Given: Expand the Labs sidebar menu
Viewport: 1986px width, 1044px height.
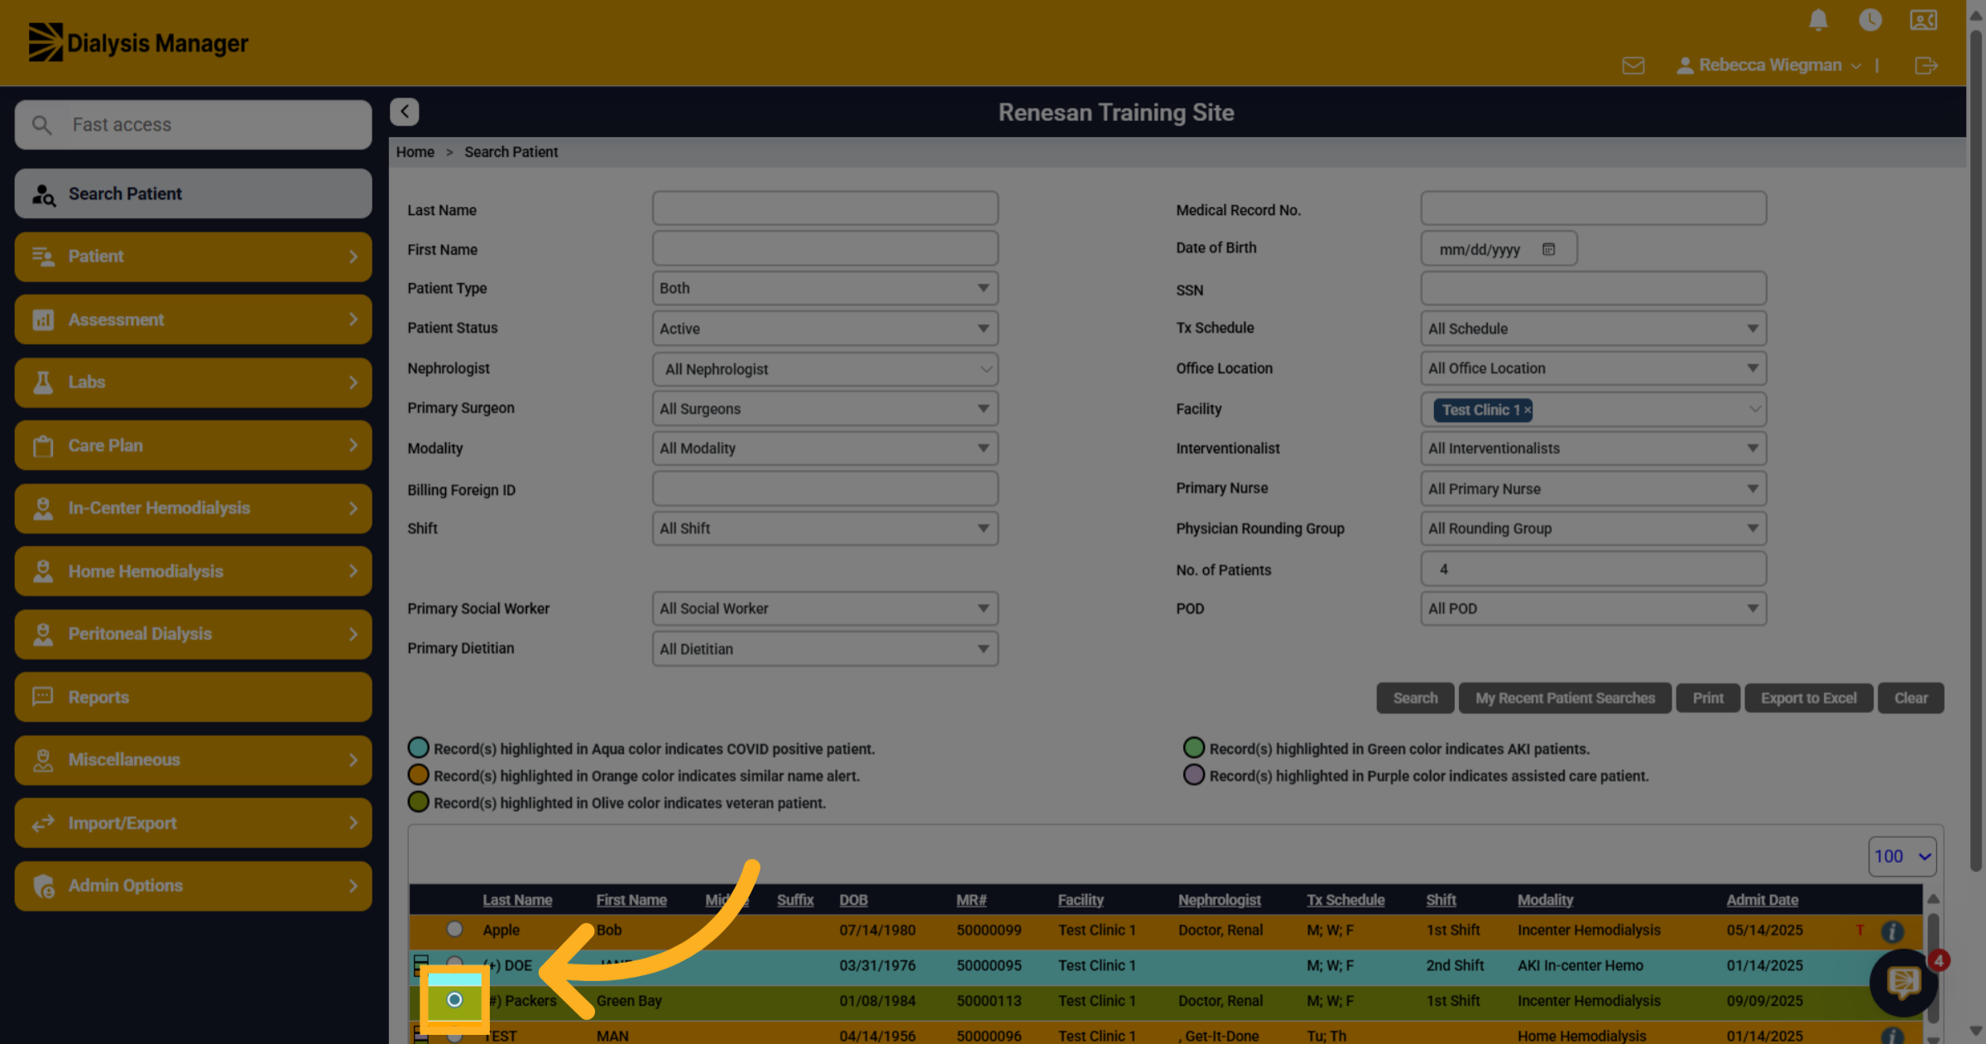Looking at the screenshot, I should coord(193,382).
